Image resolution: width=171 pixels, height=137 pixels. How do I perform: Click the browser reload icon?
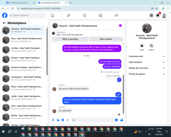13,9
